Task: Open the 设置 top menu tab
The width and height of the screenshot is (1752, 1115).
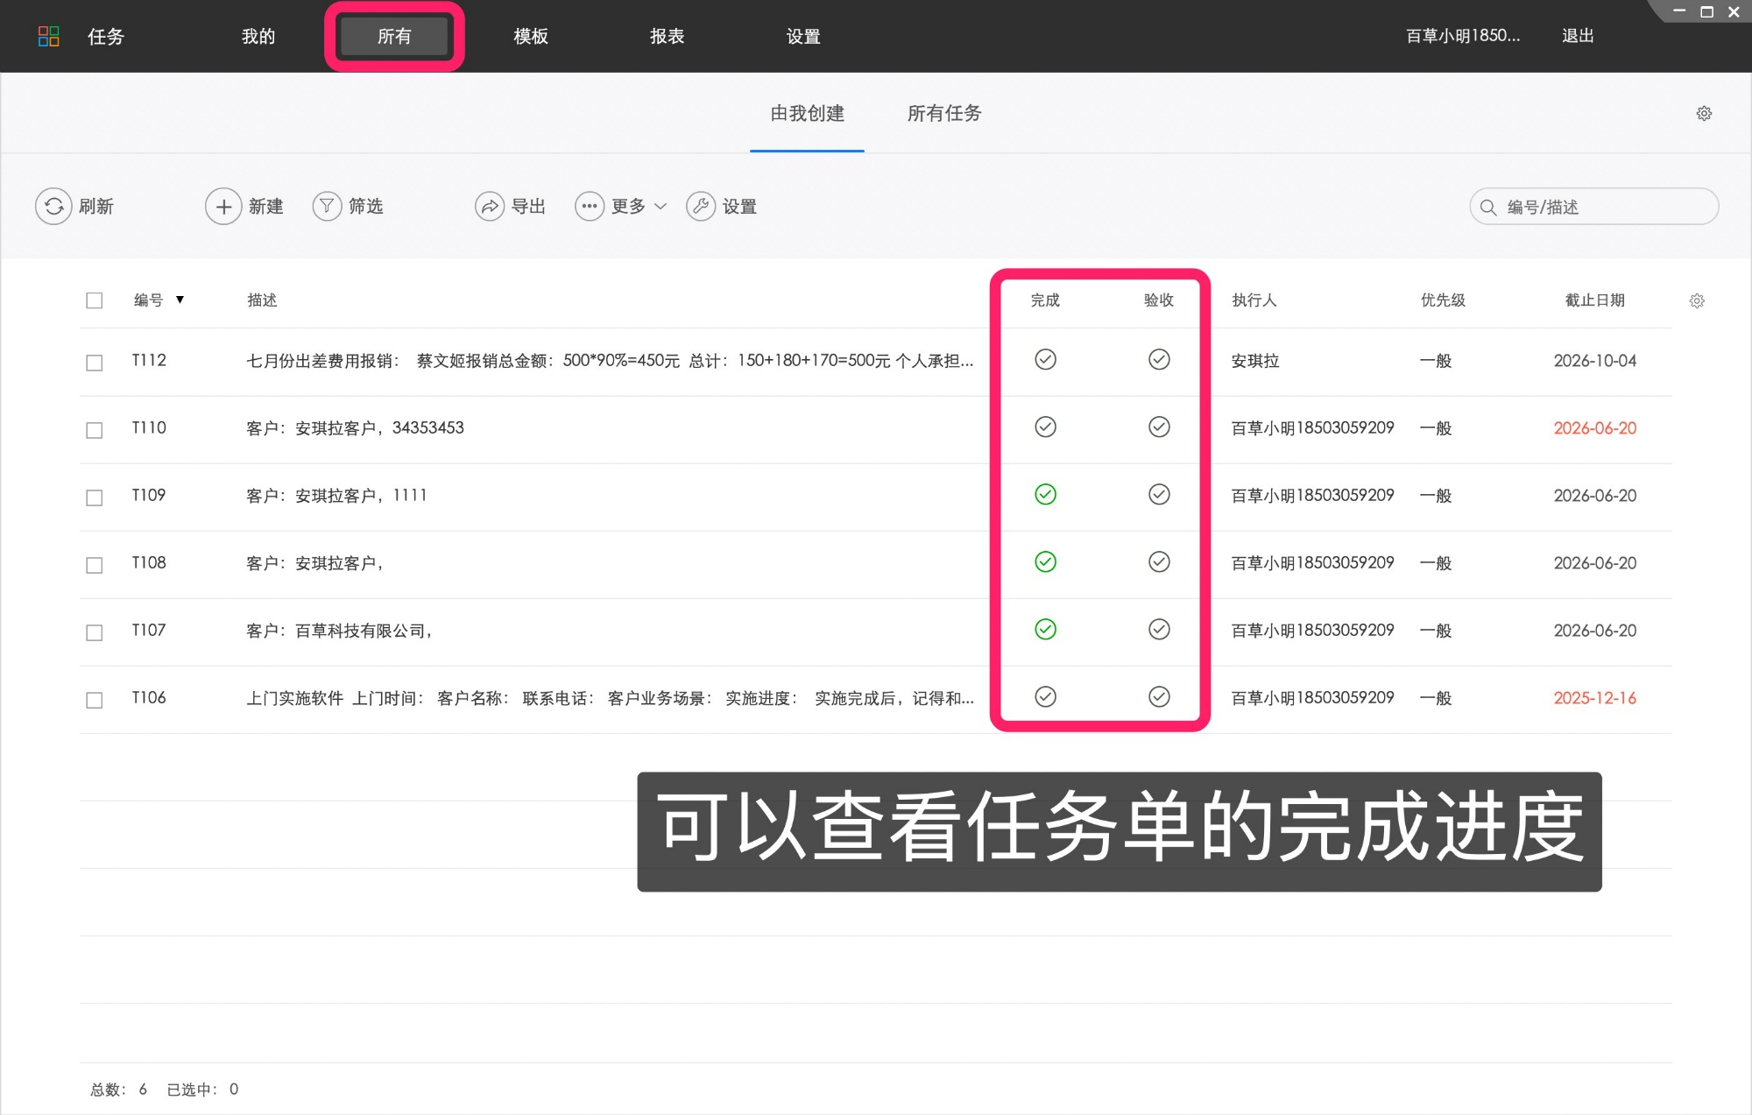Action: pyautogui.click(x=803, y=37)
